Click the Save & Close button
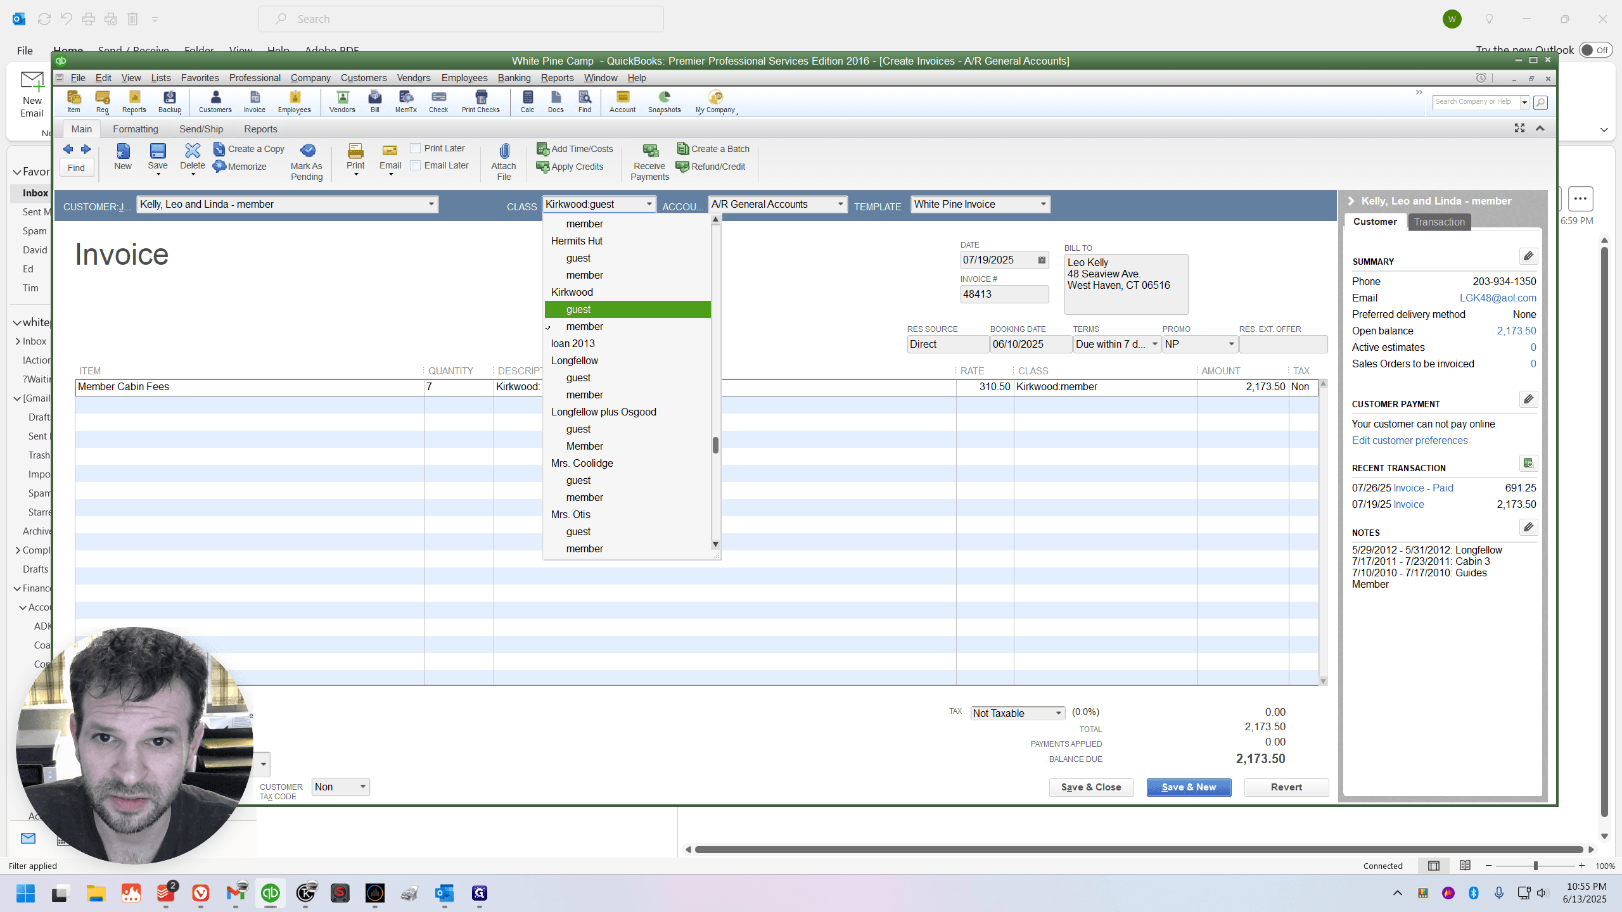 pyautogui.click(x=1091, y=787)
